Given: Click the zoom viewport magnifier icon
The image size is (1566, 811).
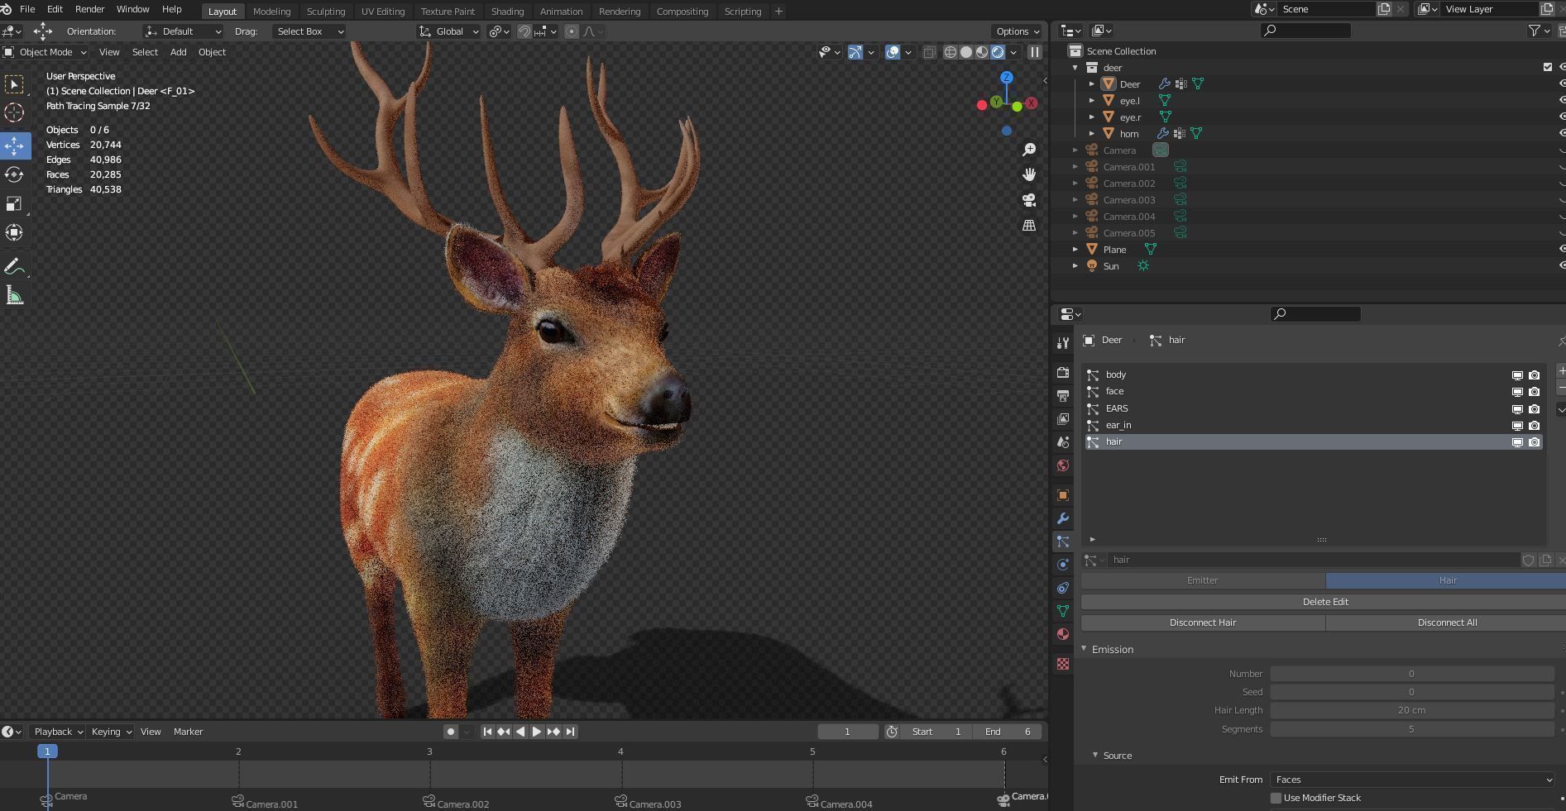Looking at the screenshot, I should [1029, 150].
